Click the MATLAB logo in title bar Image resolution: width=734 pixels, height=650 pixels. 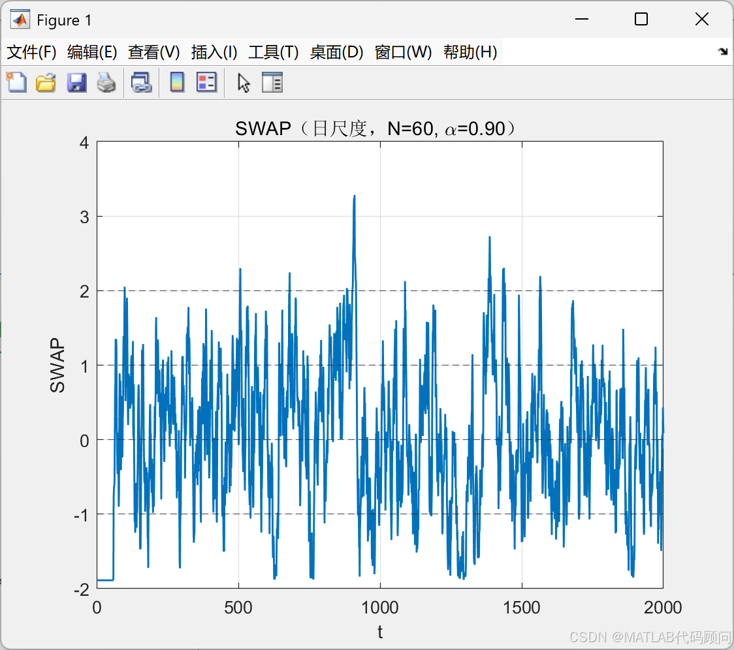click(x=20, y=20)
